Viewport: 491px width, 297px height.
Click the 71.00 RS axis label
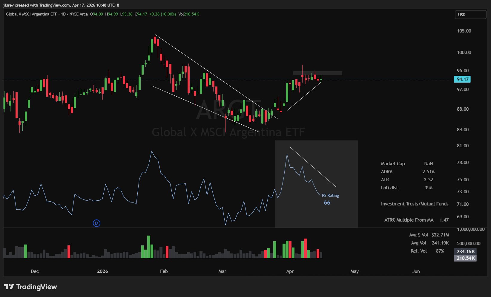[x=463, y=204]
